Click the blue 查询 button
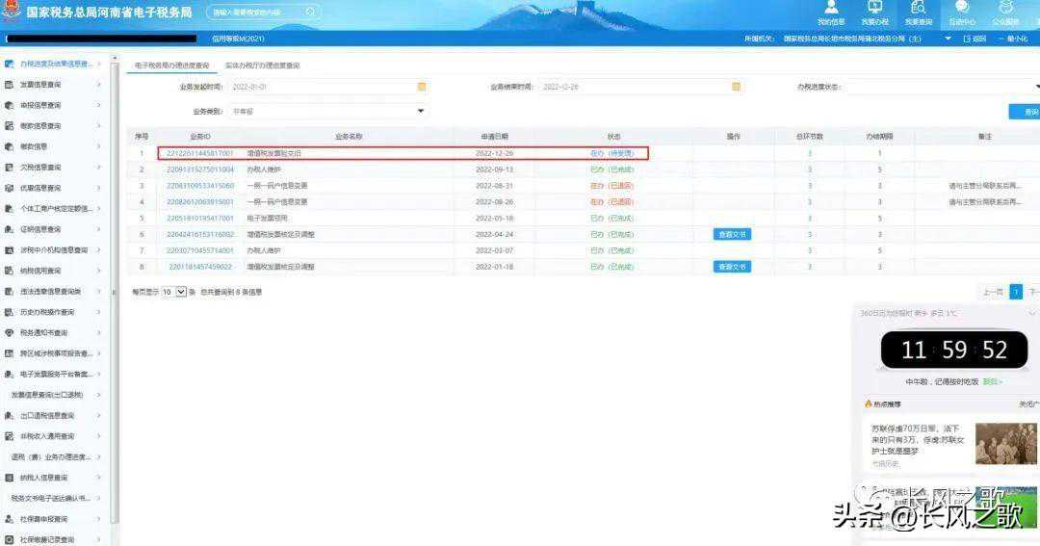The width and height of the screenshot is (1040, 546). 1028,113
